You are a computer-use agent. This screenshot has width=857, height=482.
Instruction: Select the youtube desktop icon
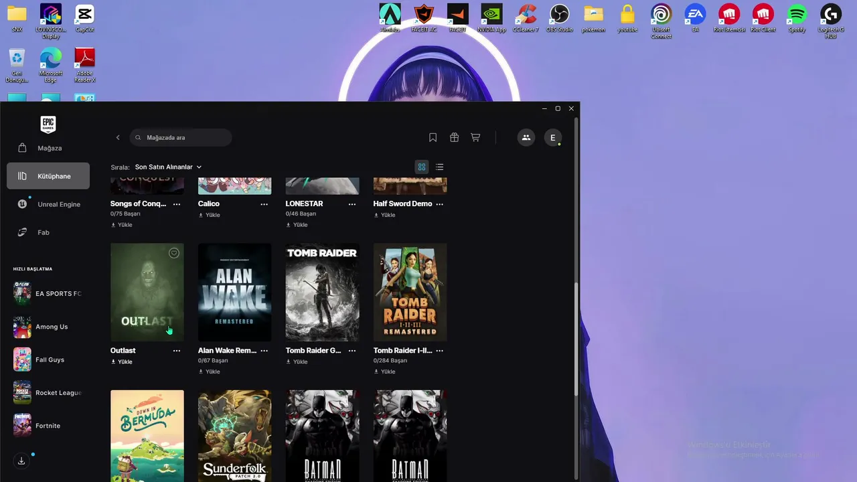[x=627, y=18]
